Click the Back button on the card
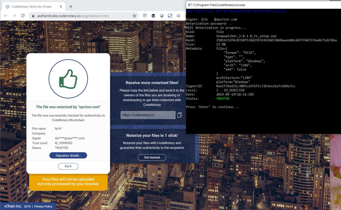The image size is (341, 210). [68, 166]
